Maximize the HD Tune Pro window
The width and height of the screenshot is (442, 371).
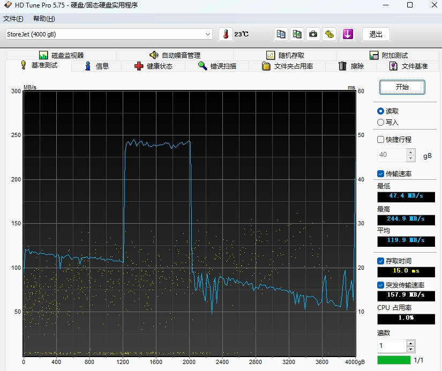[410, 5]
